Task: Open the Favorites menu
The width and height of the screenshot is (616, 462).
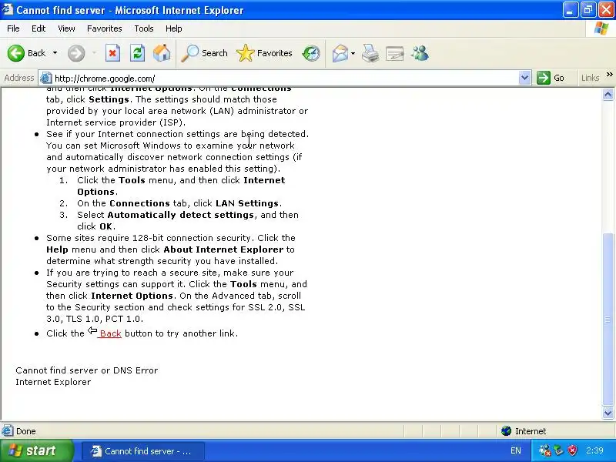Action: pyautogui.click(x=105, y=28)
